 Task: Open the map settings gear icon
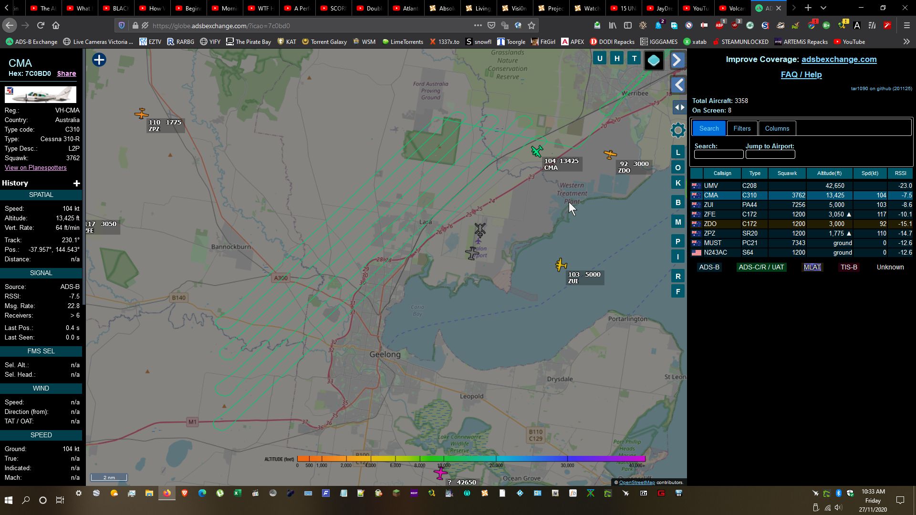677,130
